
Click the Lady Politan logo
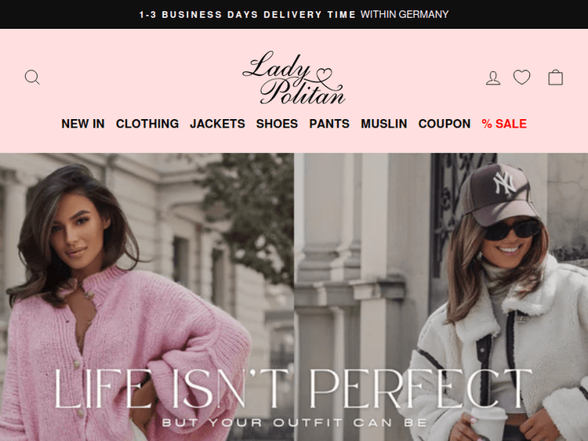[x=294, y=78]
